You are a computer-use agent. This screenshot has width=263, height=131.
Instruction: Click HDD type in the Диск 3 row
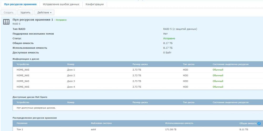(185, 81)
